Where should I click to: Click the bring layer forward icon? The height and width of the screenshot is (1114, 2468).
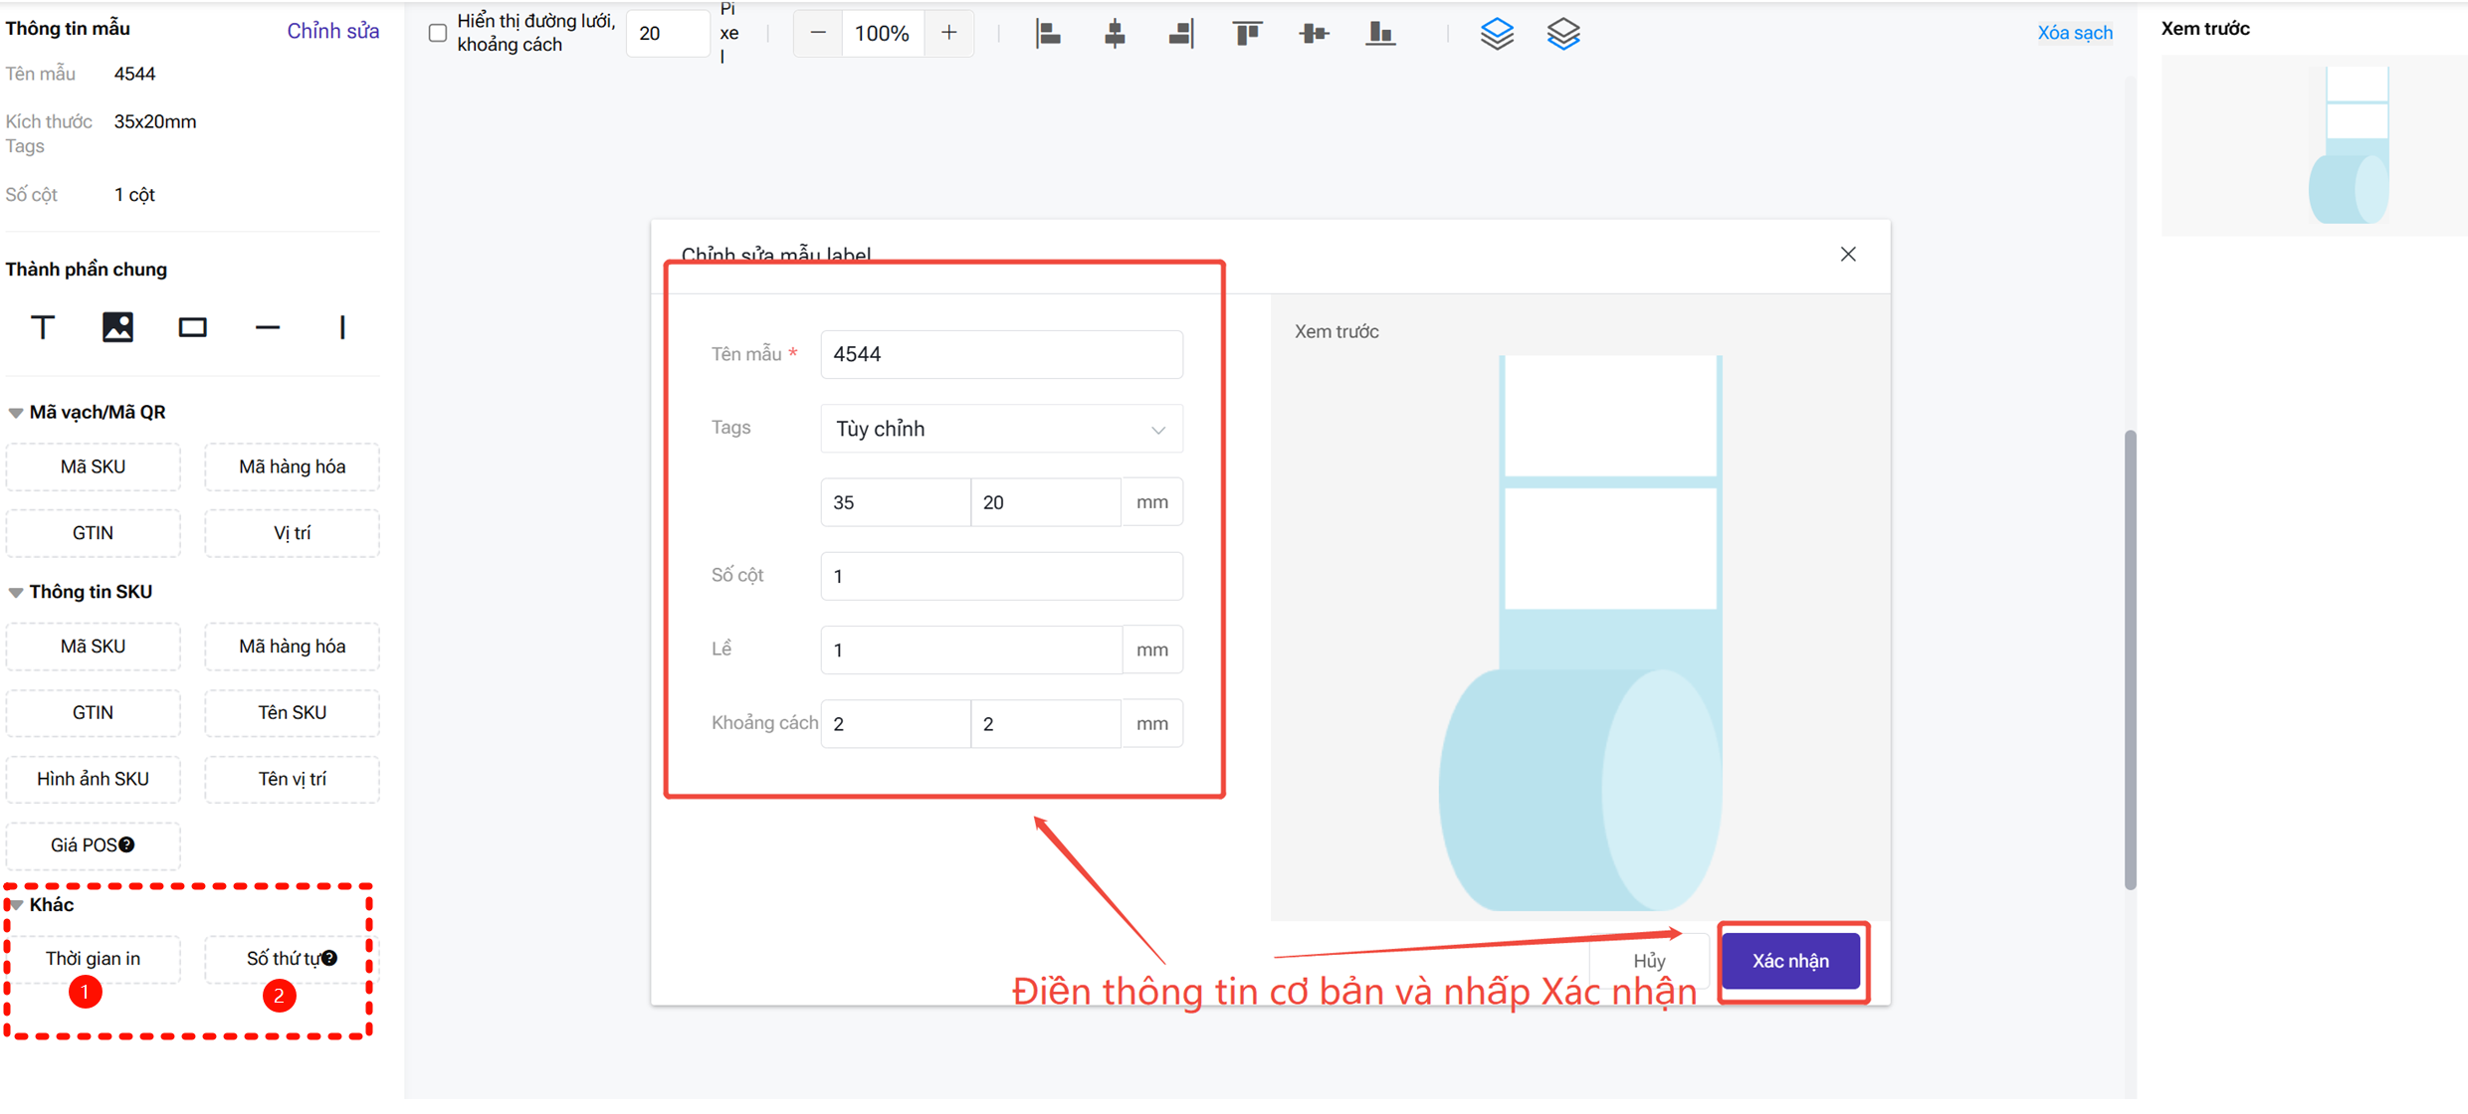coord(1497,34)
